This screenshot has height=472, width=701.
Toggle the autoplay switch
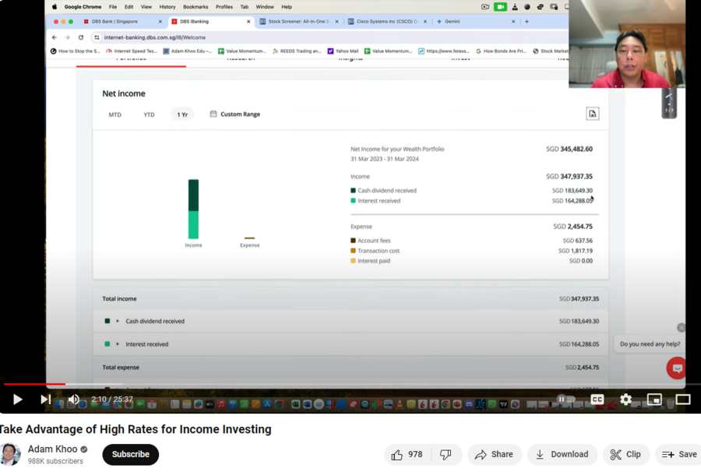click(566, 400)
